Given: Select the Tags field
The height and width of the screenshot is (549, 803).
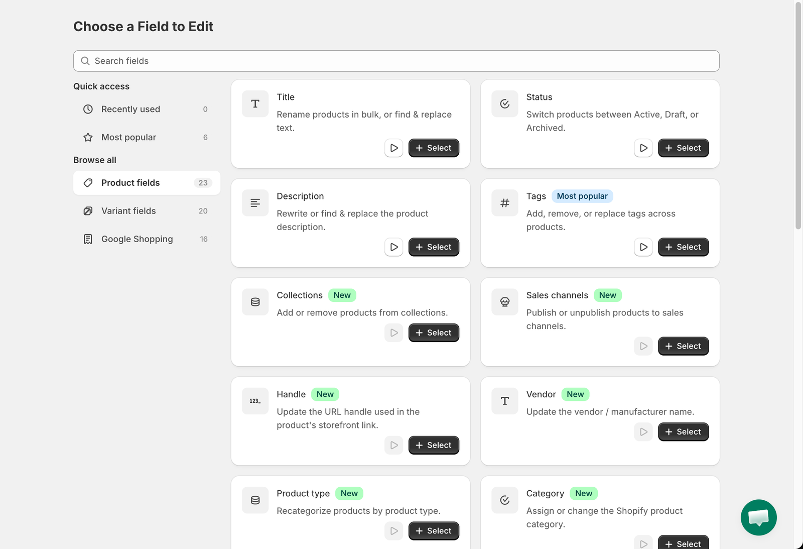Looking at the screenshot, I should tap(683, 247).
